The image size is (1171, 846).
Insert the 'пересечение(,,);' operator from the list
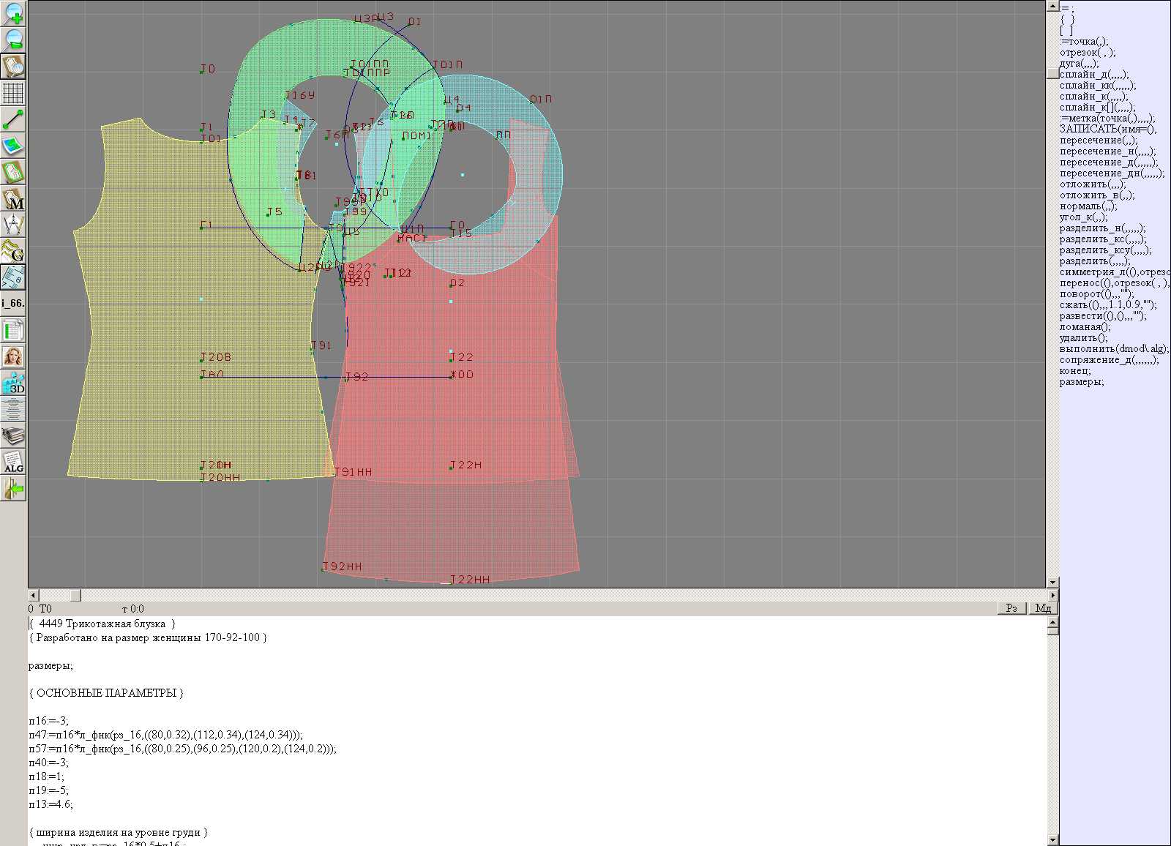(1099, 141)
